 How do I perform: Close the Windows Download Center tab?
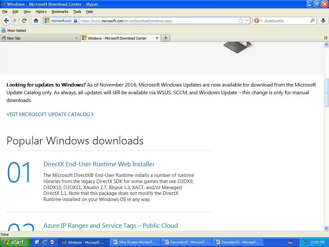pyautogui.click(x=157, y=38)
